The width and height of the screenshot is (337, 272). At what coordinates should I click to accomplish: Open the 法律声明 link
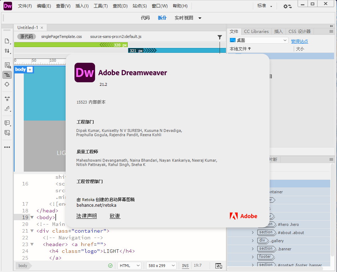pyautogui.click(x=87, y=216)
